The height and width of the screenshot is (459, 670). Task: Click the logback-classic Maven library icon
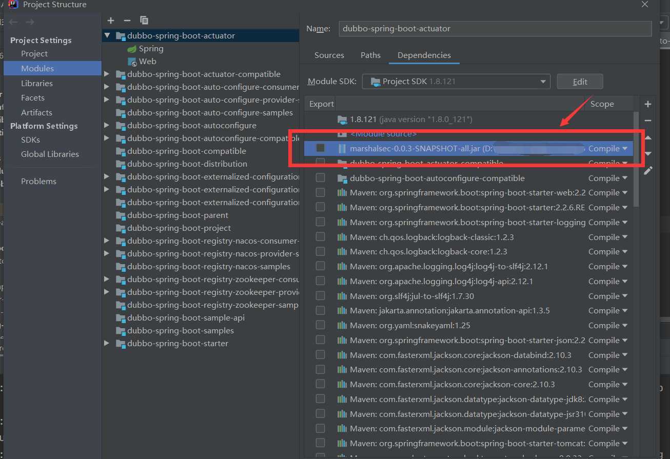pos(342,237)
